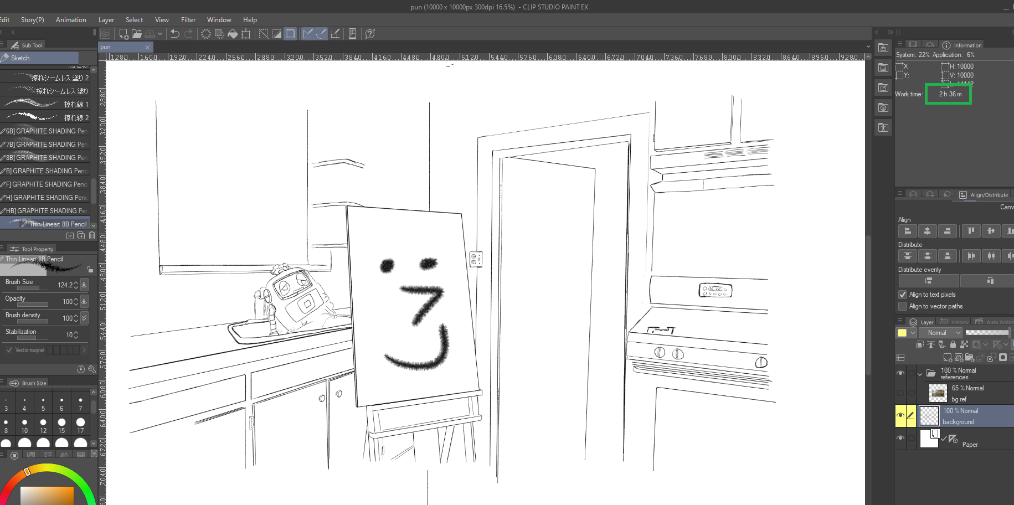Open Brush Size dynamics settings
Image resolution: width=1014 pixels, height=505 pixels.
coord(84,285)
